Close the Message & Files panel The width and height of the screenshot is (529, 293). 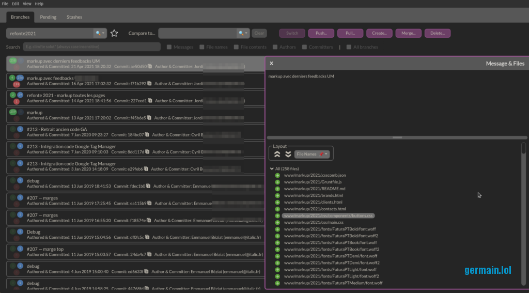click(x=271, y=63)
